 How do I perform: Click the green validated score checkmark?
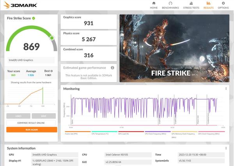(34, 18)
